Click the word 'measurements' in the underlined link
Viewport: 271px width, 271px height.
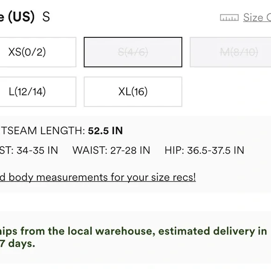(72, 178)
